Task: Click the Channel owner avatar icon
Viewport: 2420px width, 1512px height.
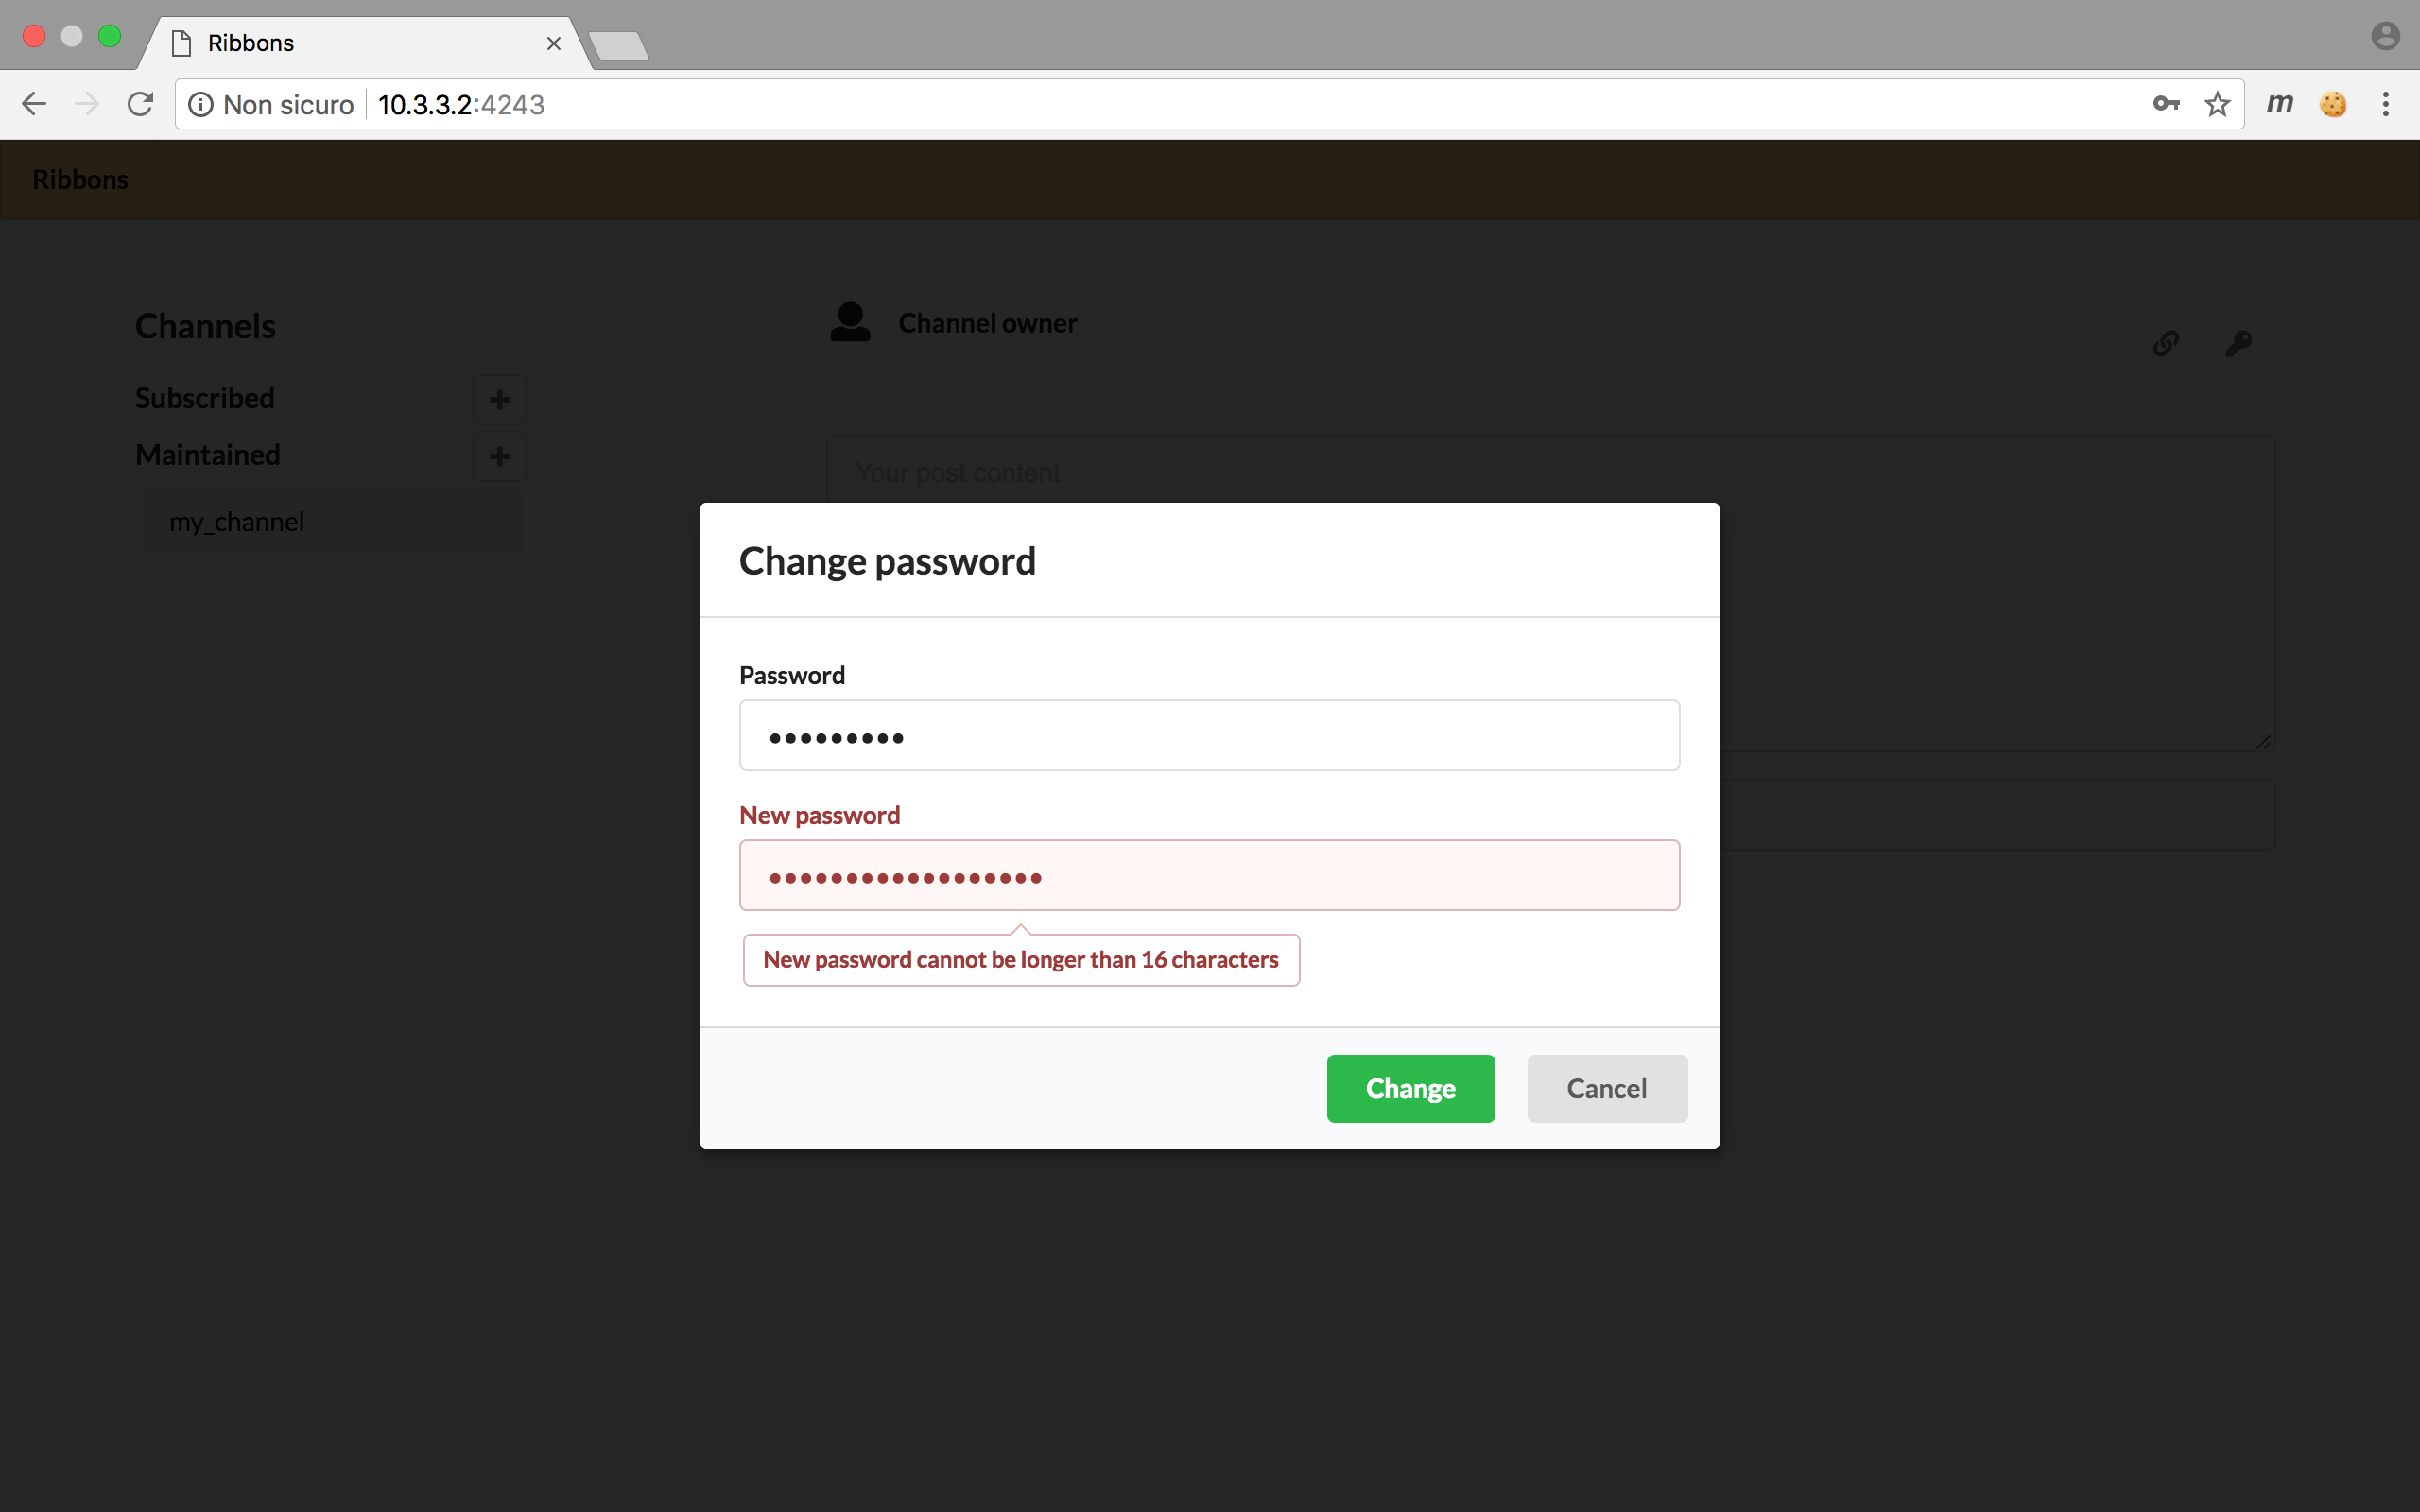Action: [850, 320]
